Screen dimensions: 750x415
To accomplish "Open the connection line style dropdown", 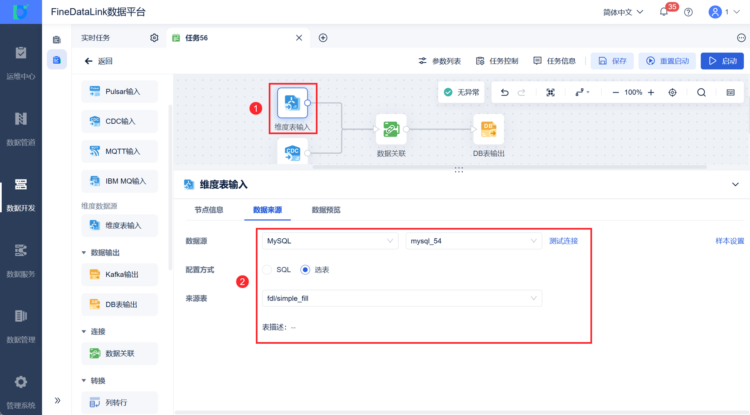I will 582,92.
